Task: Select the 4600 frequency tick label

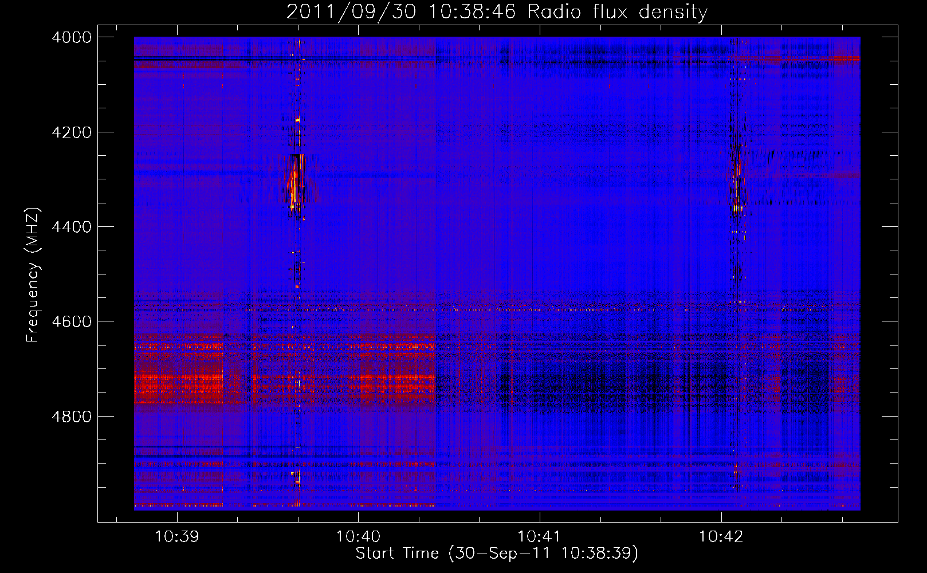Action: [72, 321]
